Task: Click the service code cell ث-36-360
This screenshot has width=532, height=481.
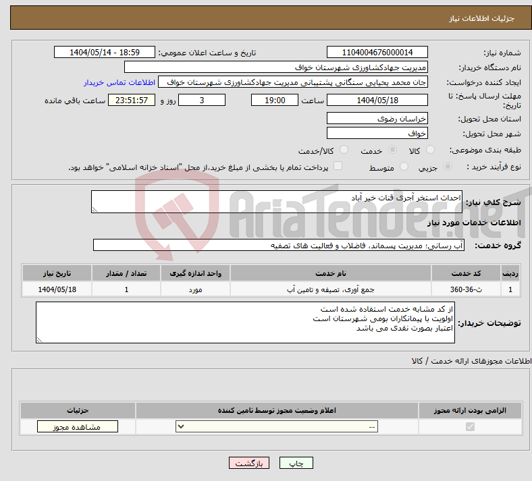Action: pyautogui.click(x=467, y=289)
